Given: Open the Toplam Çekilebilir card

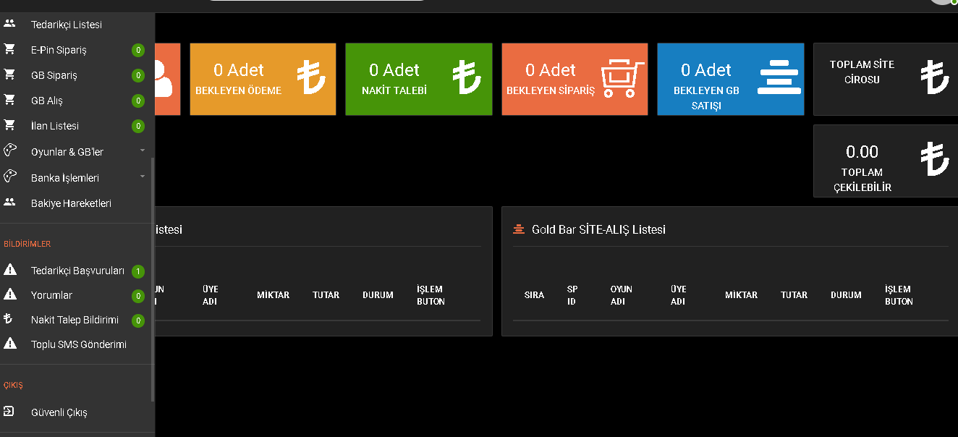Looking at the screenshot, I should [x=886, y=161].
